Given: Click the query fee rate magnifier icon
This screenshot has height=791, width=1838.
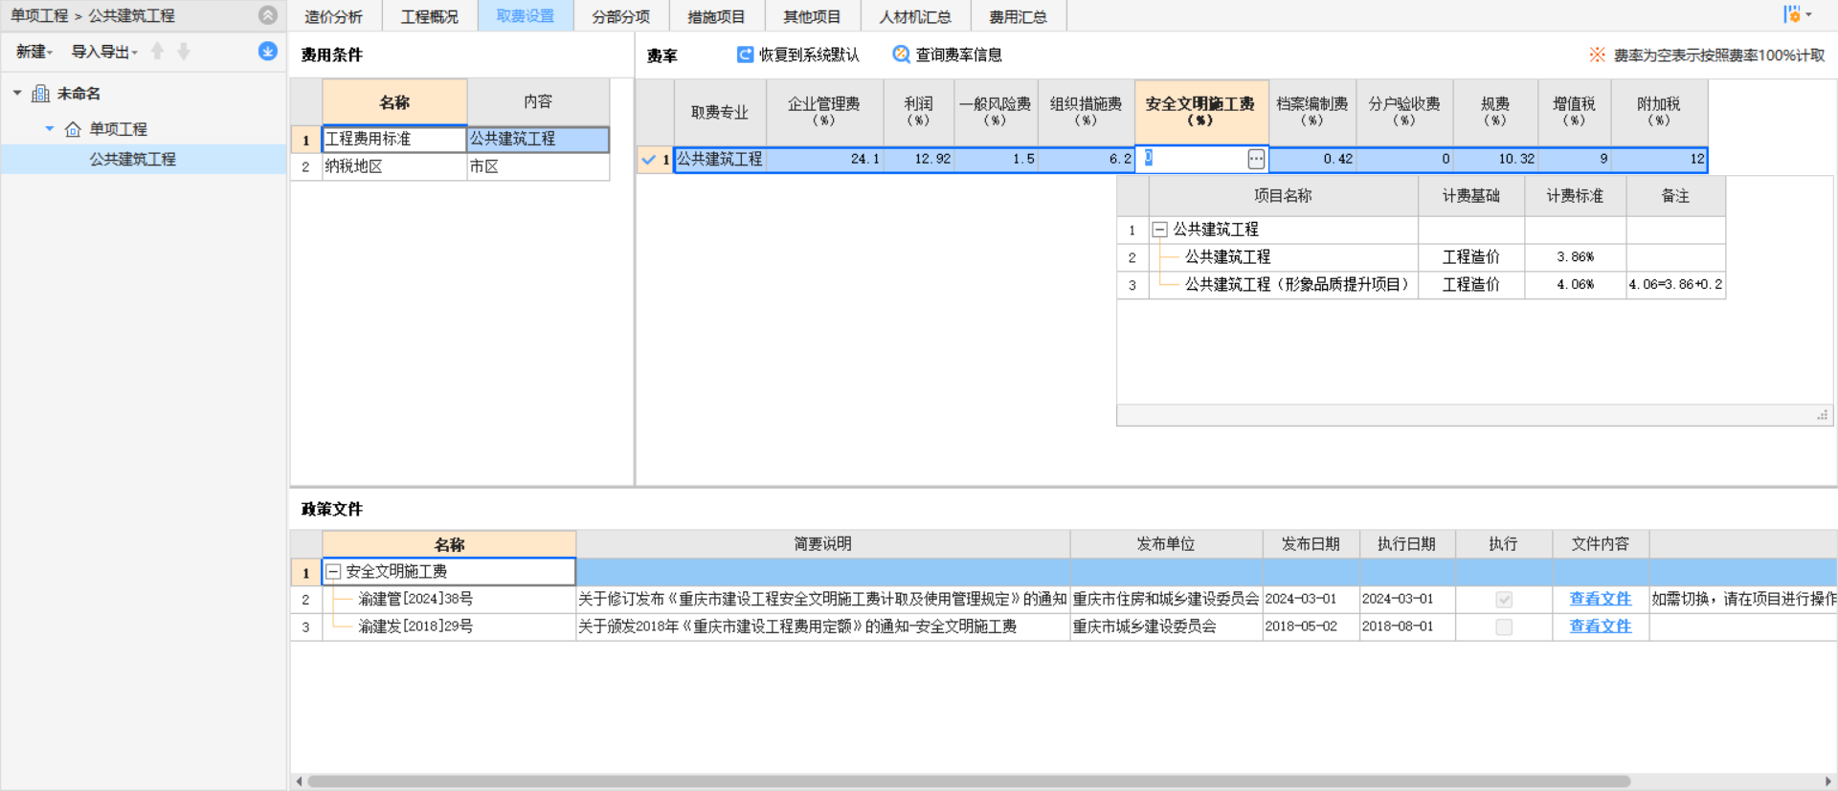Looking at the screenshot, I should click(x=901, y=55).
